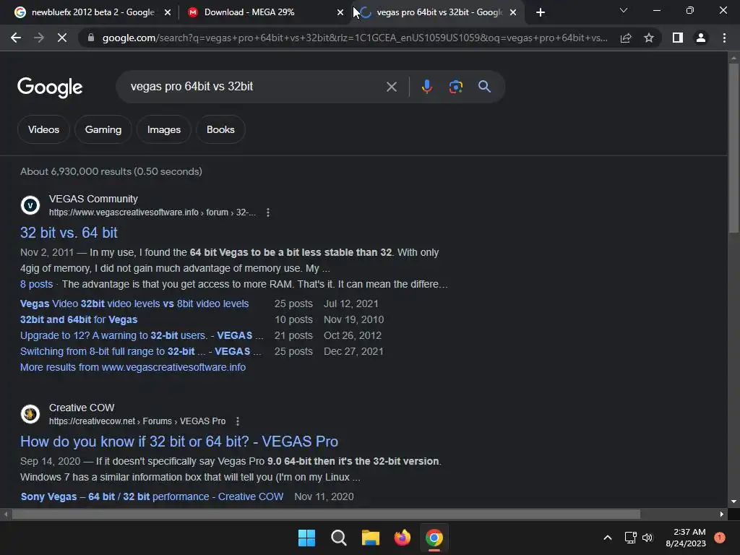
Task: Open '32bit and 64bit for Vegas' link
Action: (x=79, y=319)
